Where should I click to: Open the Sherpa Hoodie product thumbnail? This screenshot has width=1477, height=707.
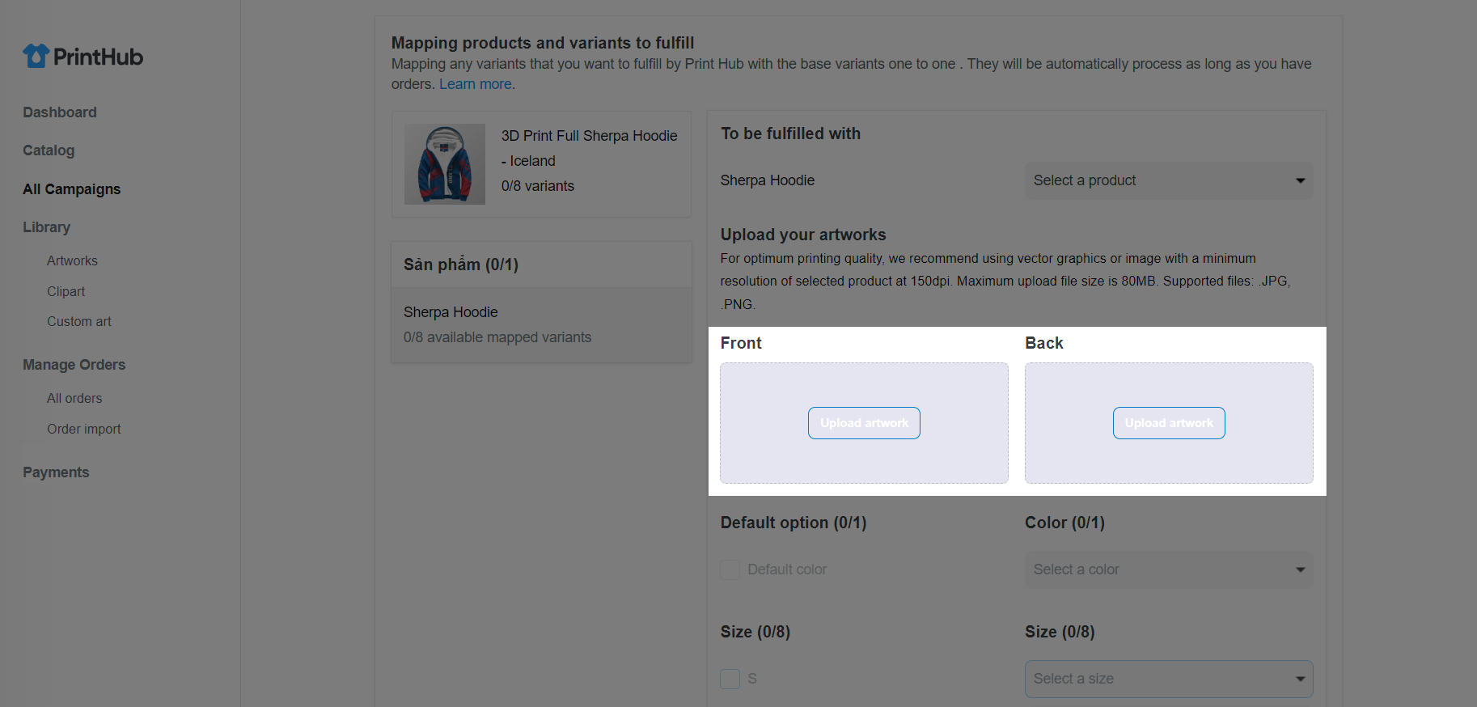pos(445,164)
